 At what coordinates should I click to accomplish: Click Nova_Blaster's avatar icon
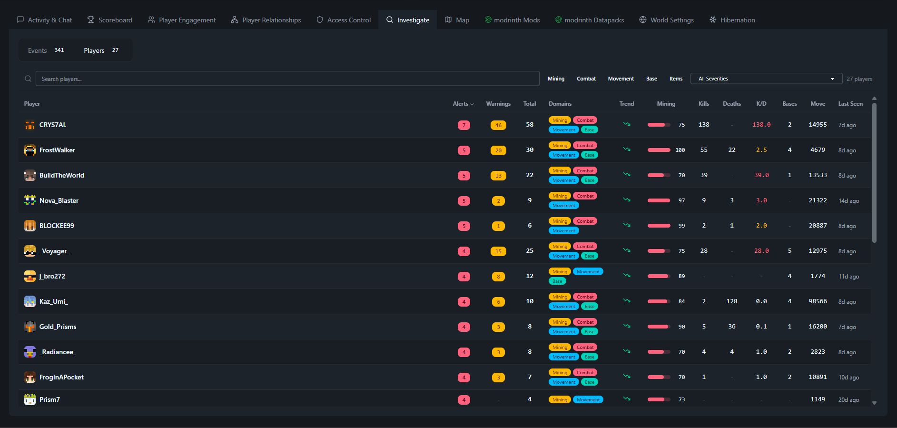pos(30,201)
